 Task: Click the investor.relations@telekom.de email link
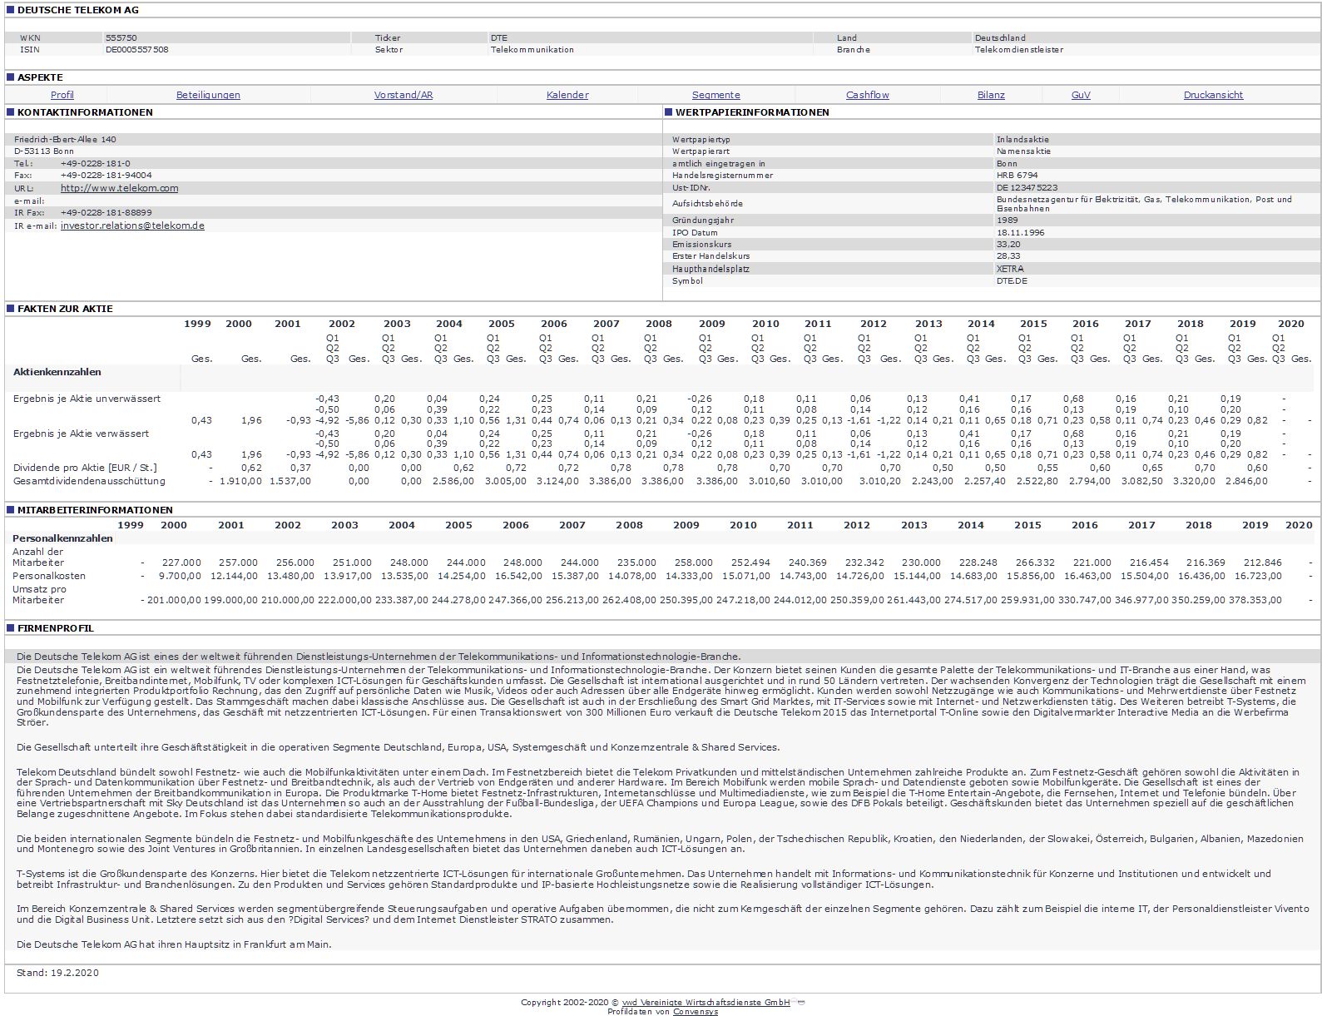pyautogui.click(x=132, y=226)
